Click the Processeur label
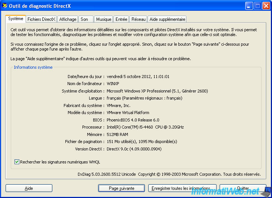Image resolution: width=272 pixels, height=198 pixels. click(93, 127)
